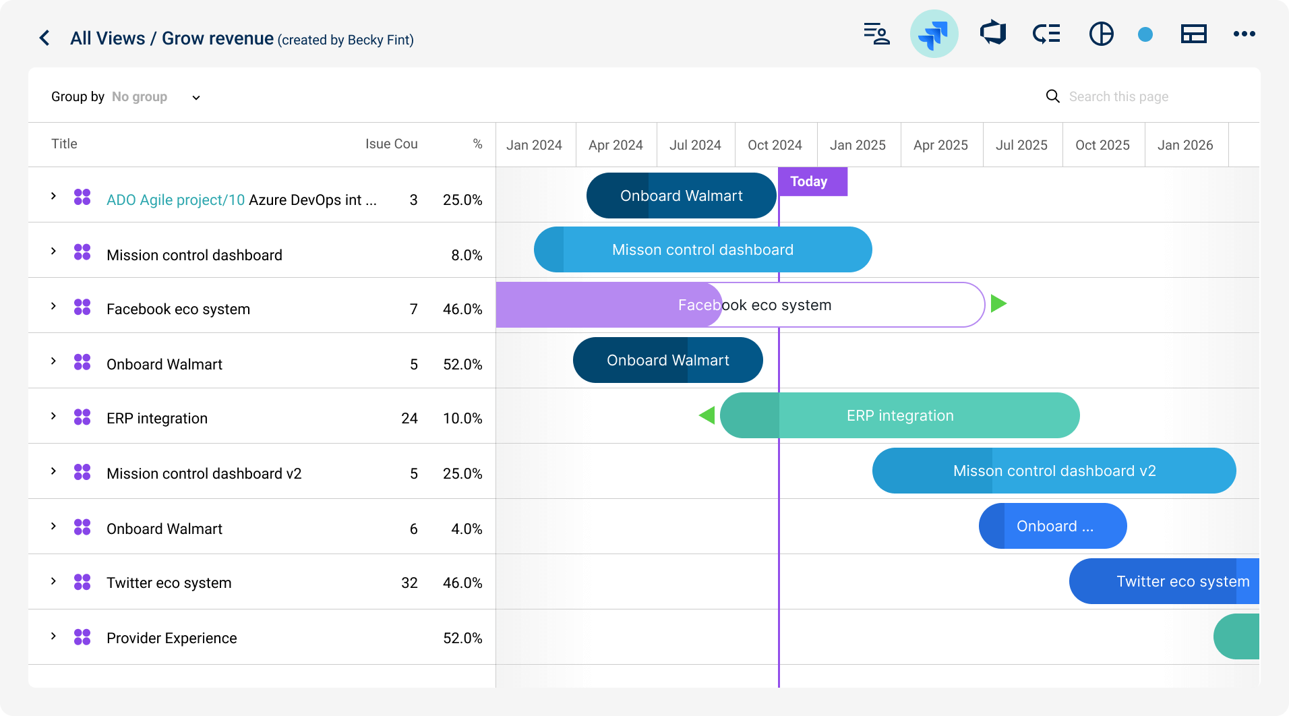The height and width of the screenshot is (716, 1289).
Task: Click the Azure DevOps icon in toolbar
Action: [x=992, y=33]
